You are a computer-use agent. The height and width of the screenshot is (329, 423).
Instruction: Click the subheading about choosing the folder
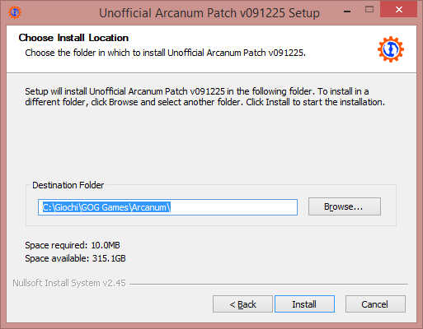click(x=165, y=53)
